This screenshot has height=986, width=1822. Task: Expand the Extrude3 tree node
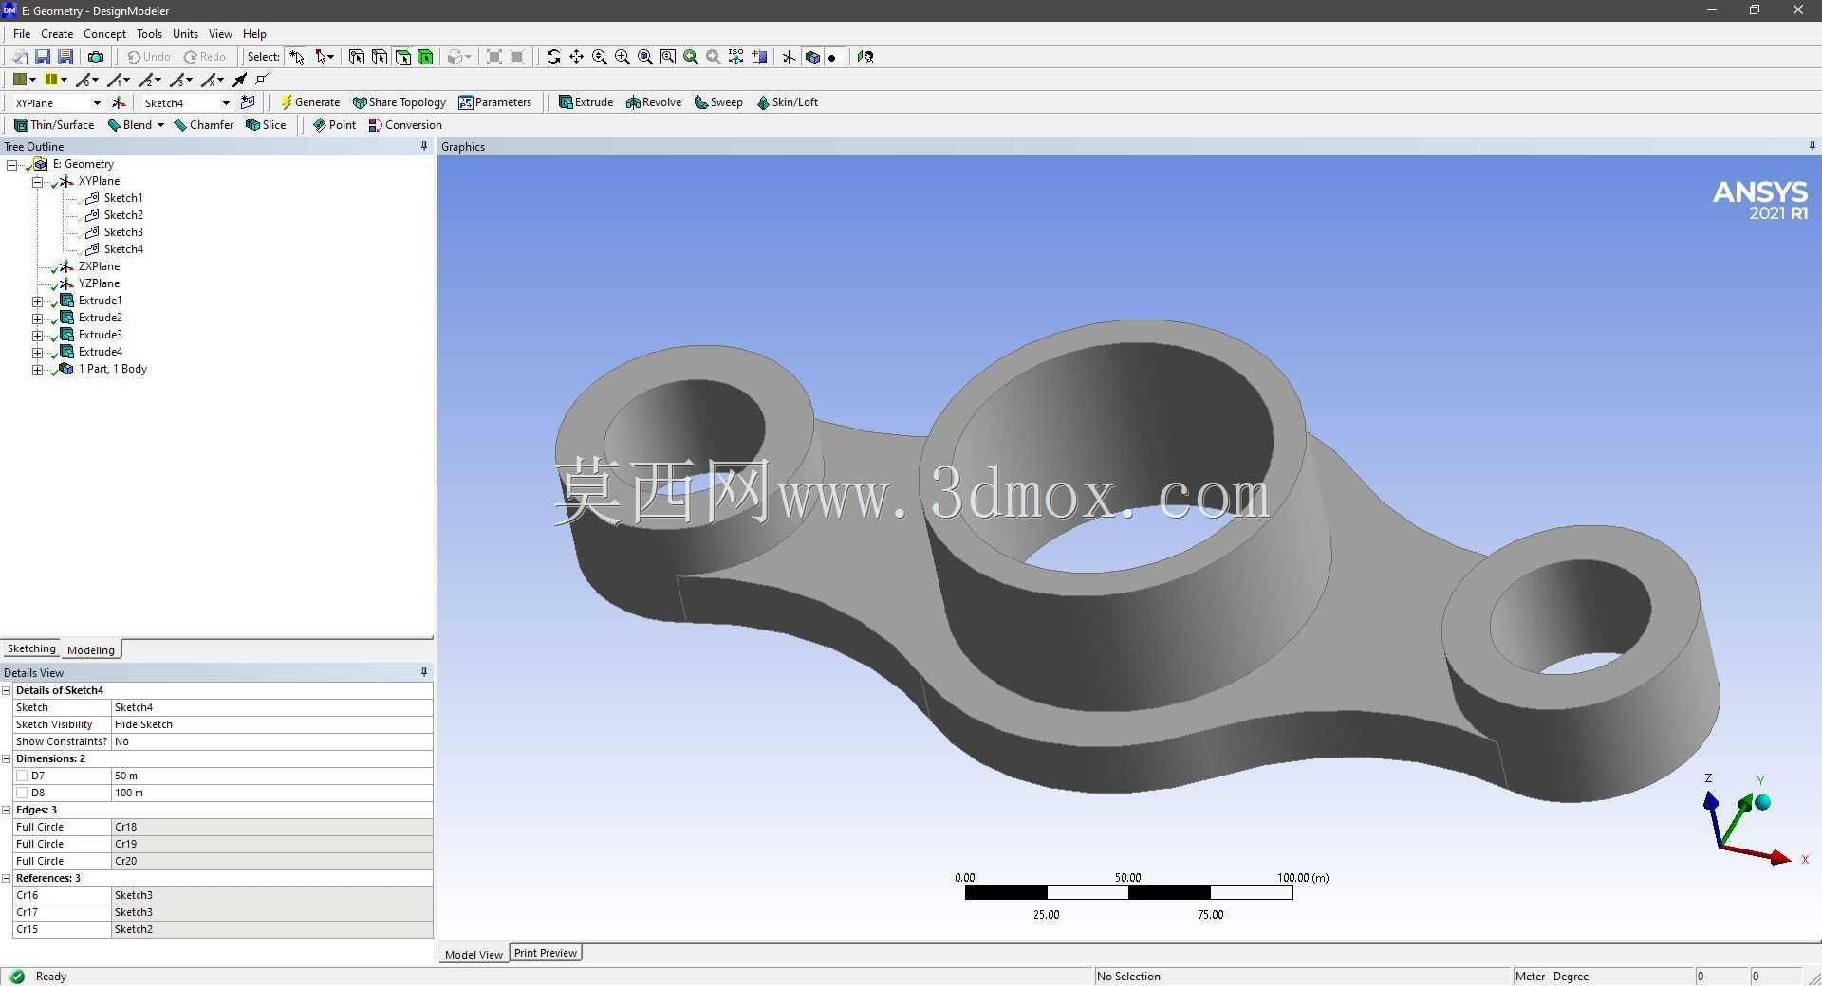click(x=38, y=335)
